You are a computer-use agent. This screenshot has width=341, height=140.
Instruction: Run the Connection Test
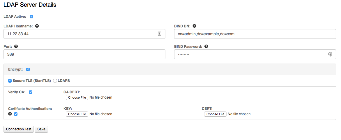pyautogui.click(x=19, y=129)
